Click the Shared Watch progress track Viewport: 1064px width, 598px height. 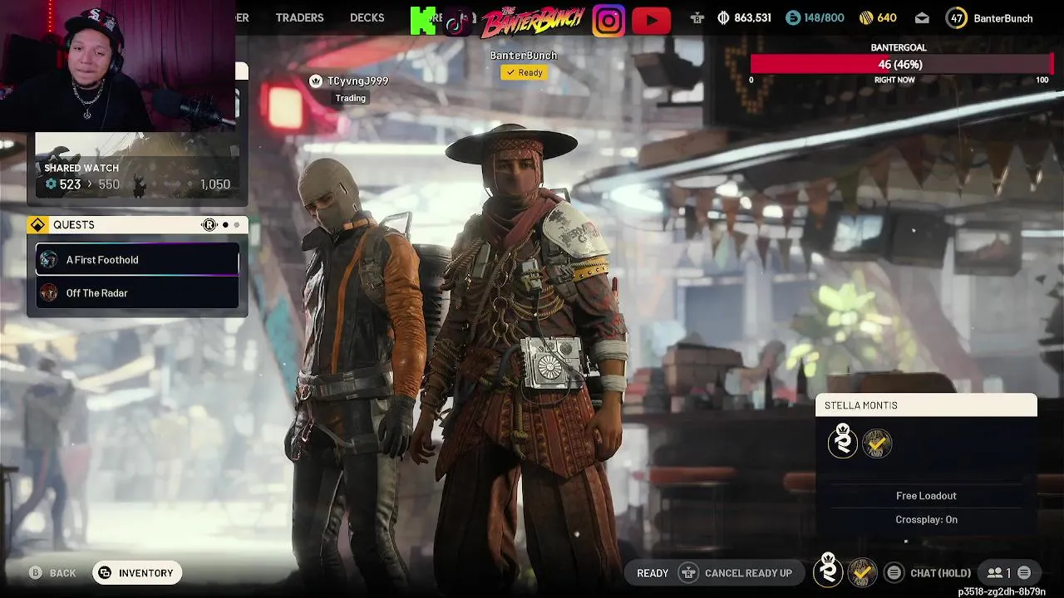(x=137, y=184)
